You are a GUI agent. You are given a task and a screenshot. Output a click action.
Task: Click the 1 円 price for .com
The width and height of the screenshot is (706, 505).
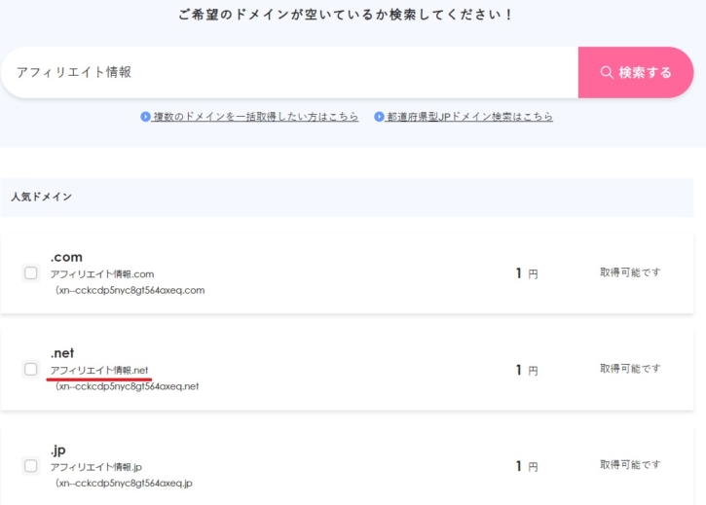point(527,273)
